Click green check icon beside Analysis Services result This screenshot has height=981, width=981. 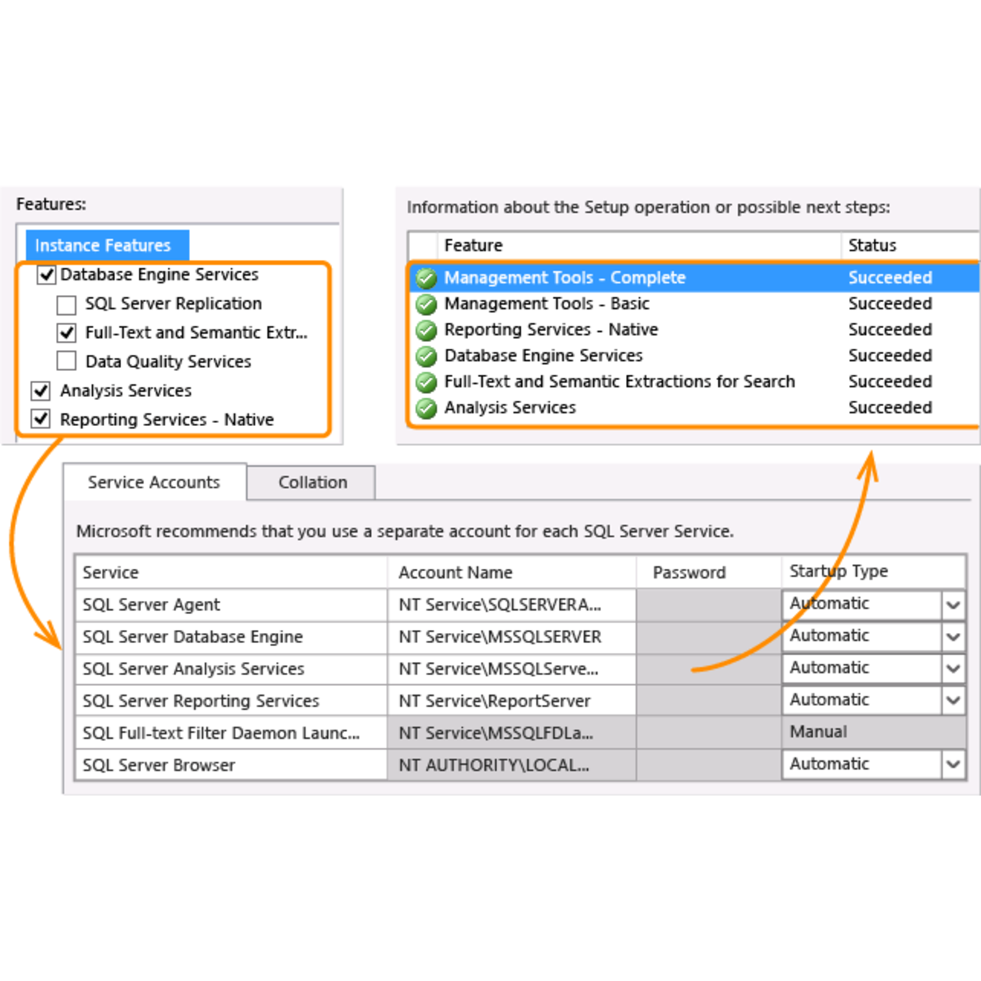[x=426, y=408]
